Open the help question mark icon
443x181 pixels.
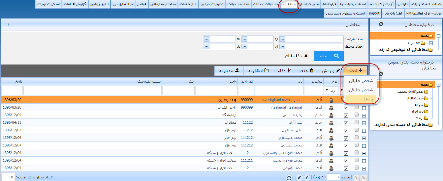(8, 24)
